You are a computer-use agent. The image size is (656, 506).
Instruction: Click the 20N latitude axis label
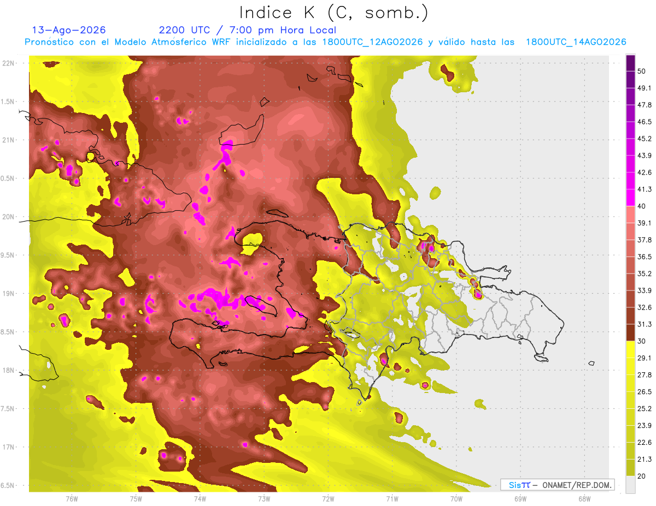pos(8,217)
